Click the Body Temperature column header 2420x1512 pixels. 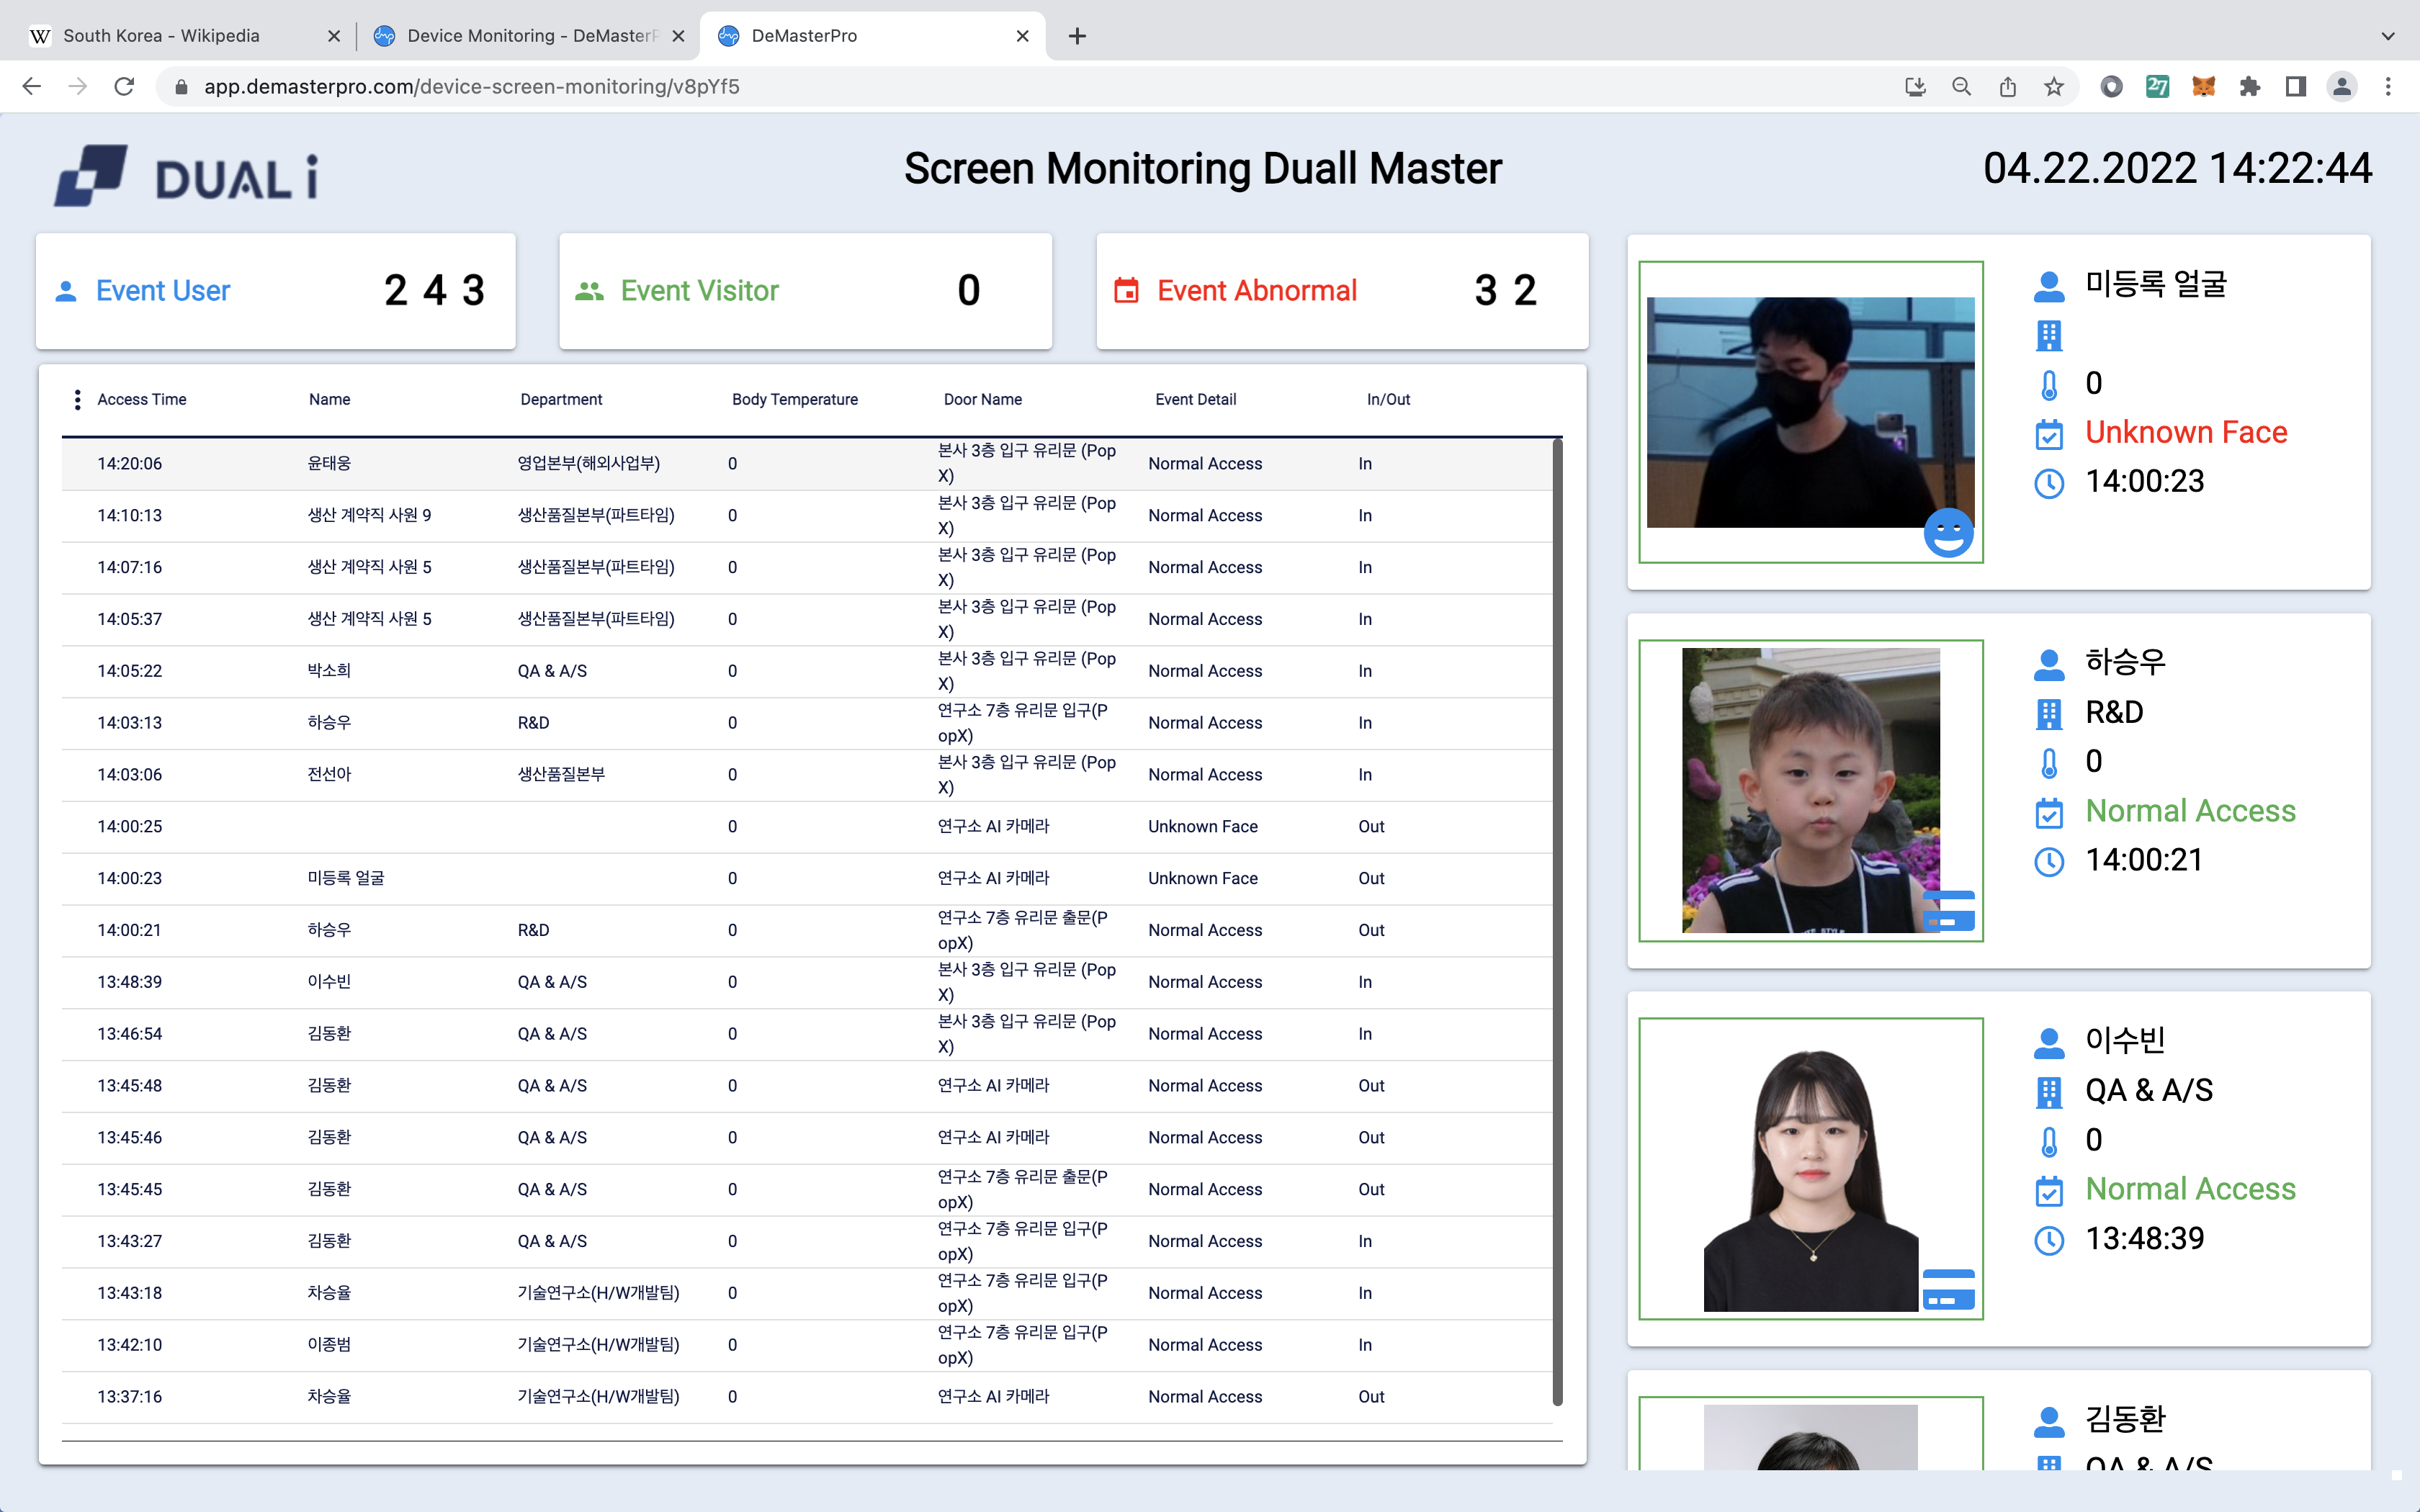click(795, 399)
